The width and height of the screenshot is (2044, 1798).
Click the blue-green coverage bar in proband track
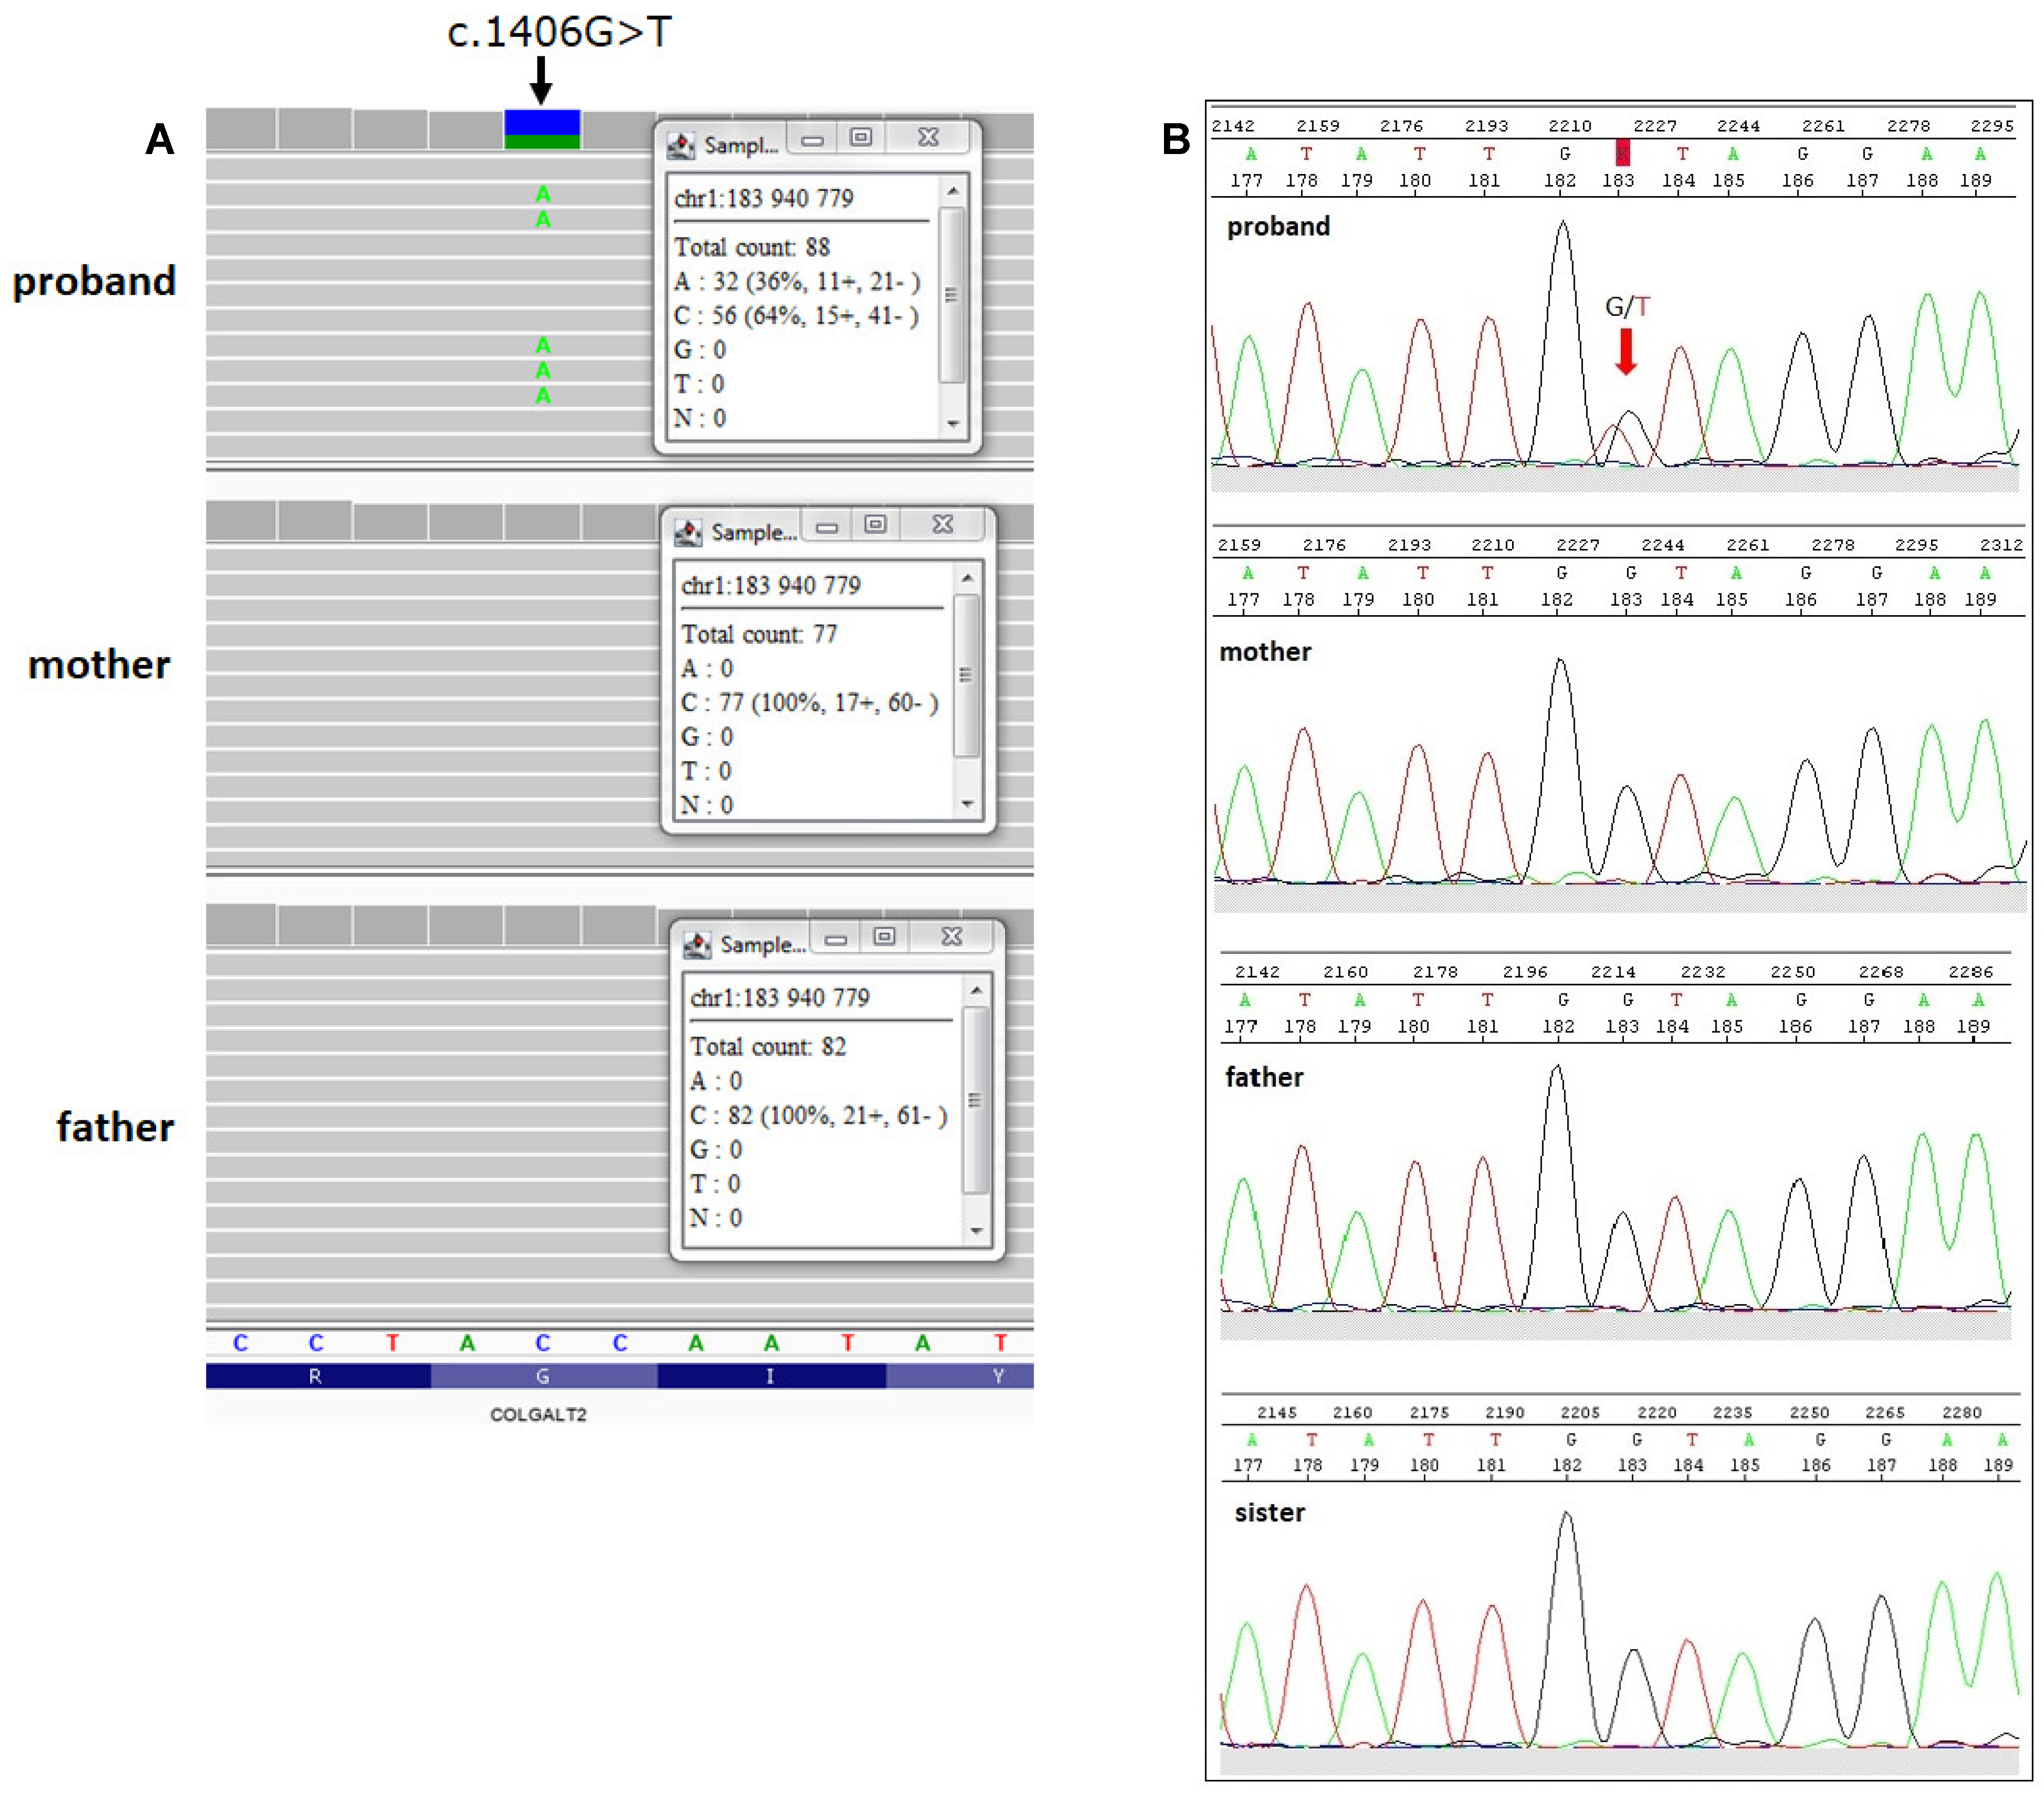point(542,129)
